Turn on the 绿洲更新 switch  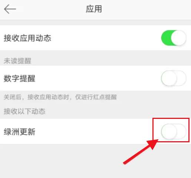(x=174, y=132)
